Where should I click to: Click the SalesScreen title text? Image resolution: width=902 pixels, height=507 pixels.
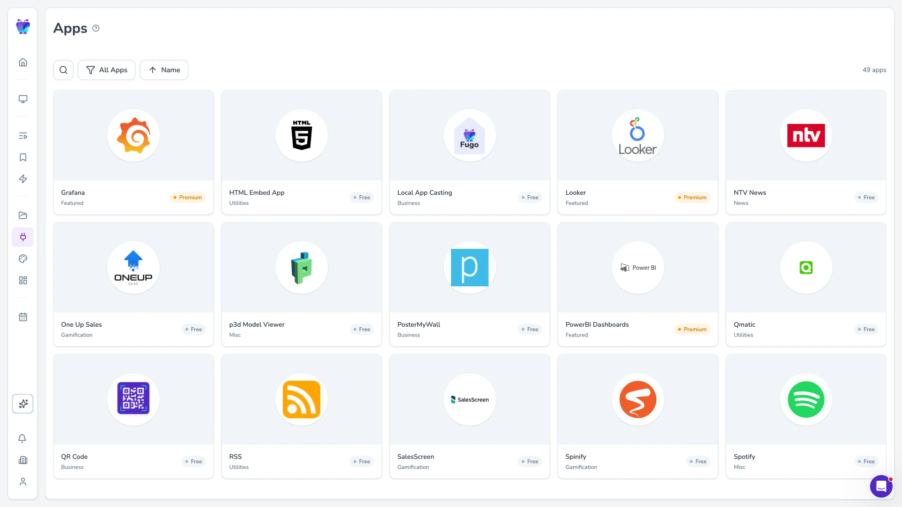click(x=416, y=457)
